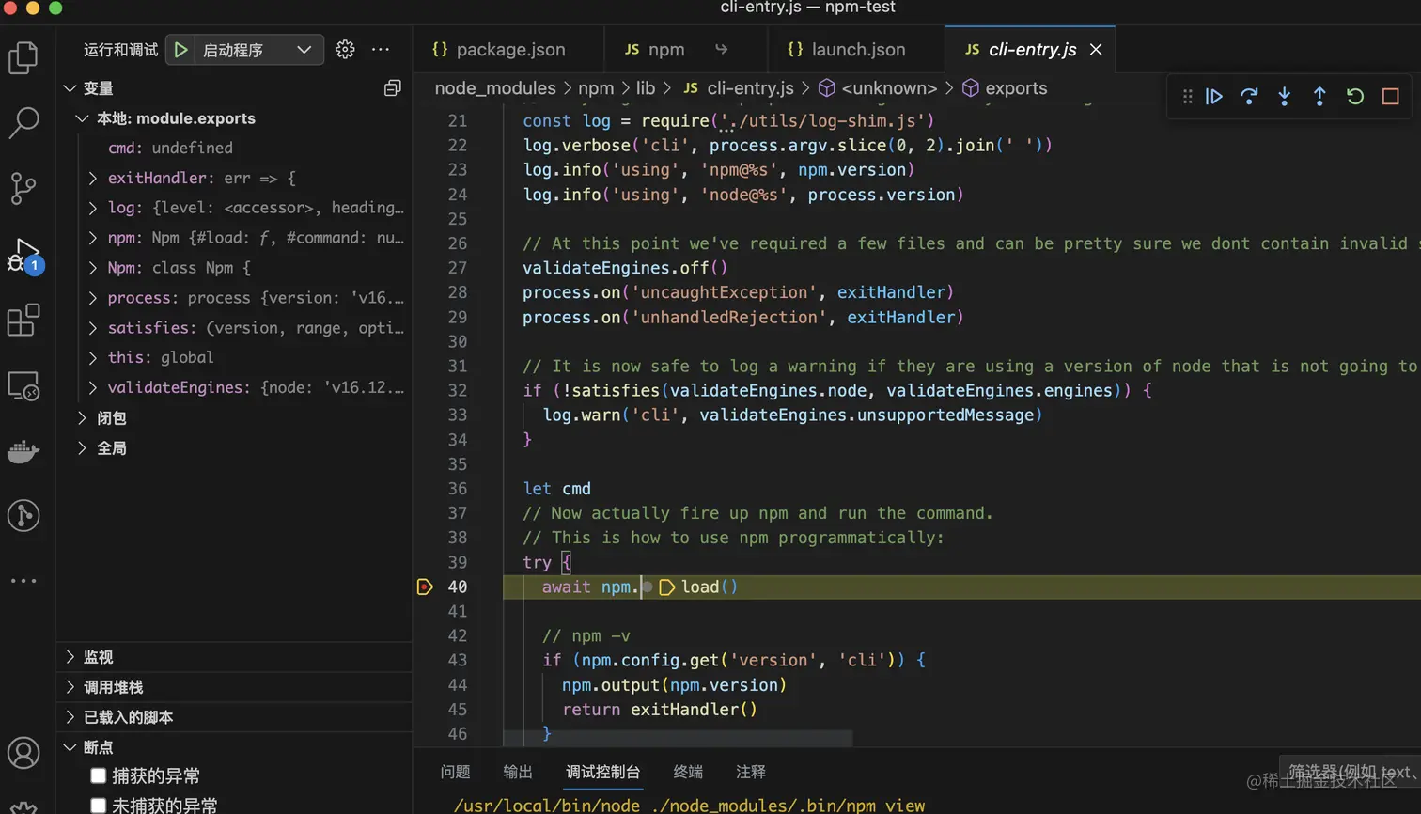Click the debug console filter input
Image resolution: width=1421 pixels, height=814 pixels.
pos(1350,772)
